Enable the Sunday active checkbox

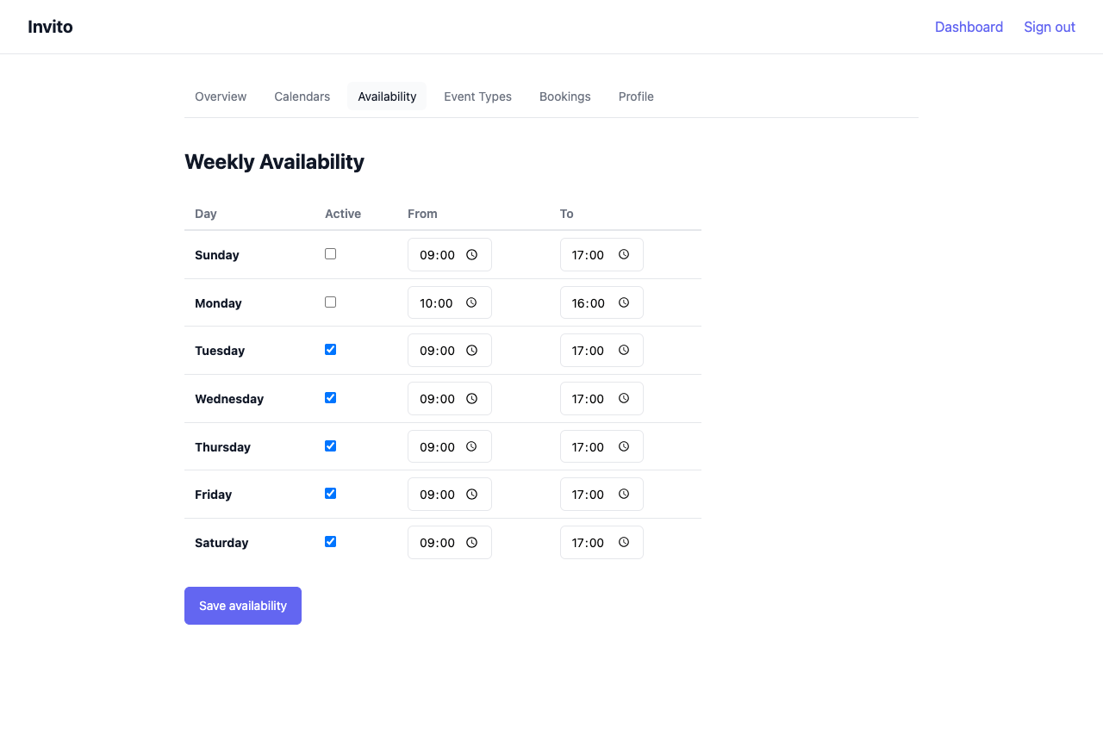pos(330,254)
